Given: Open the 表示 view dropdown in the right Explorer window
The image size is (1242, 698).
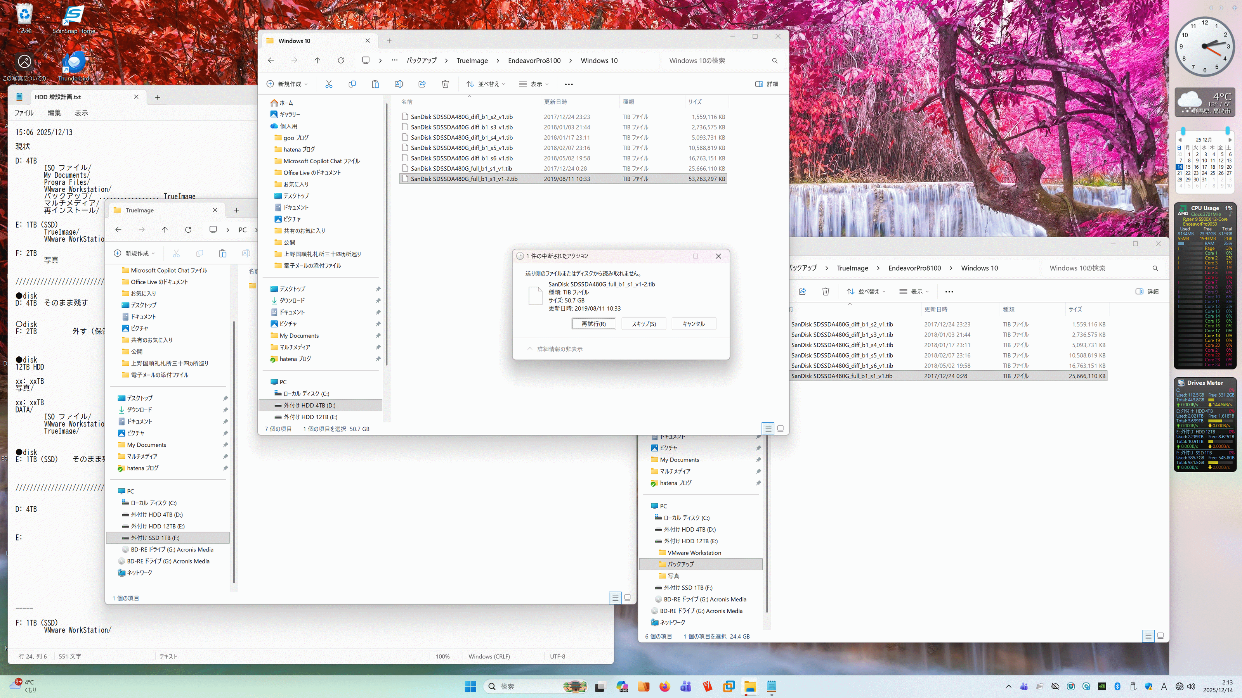Looking at the screenshot, I should click(914, 292).
